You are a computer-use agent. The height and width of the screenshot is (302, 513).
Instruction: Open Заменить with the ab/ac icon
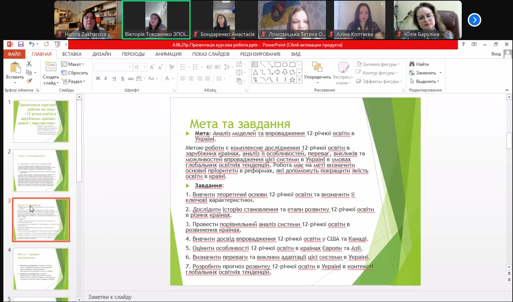412,72
